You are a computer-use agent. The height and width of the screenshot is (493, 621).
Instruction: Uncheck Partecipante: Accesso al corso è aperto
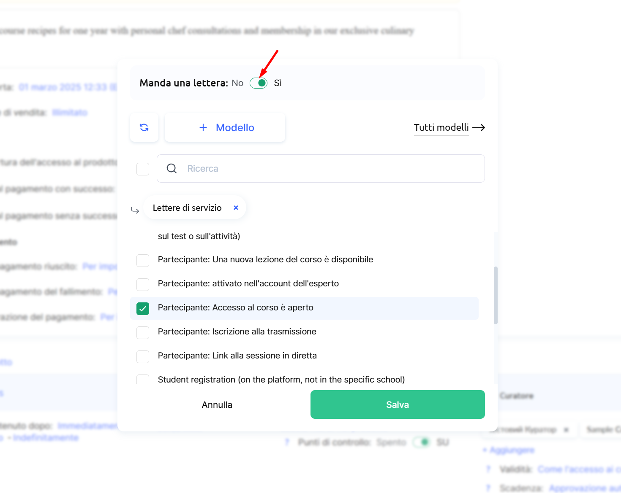click(143, 309)
